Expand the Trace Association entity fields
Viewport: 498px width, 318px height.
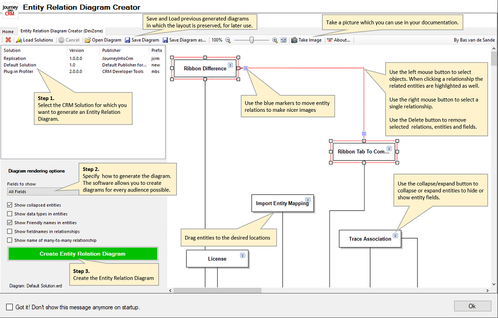click(396, 235)
